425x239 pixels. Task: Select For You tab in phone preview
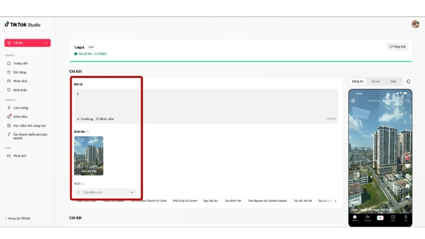tap(388, 100)
